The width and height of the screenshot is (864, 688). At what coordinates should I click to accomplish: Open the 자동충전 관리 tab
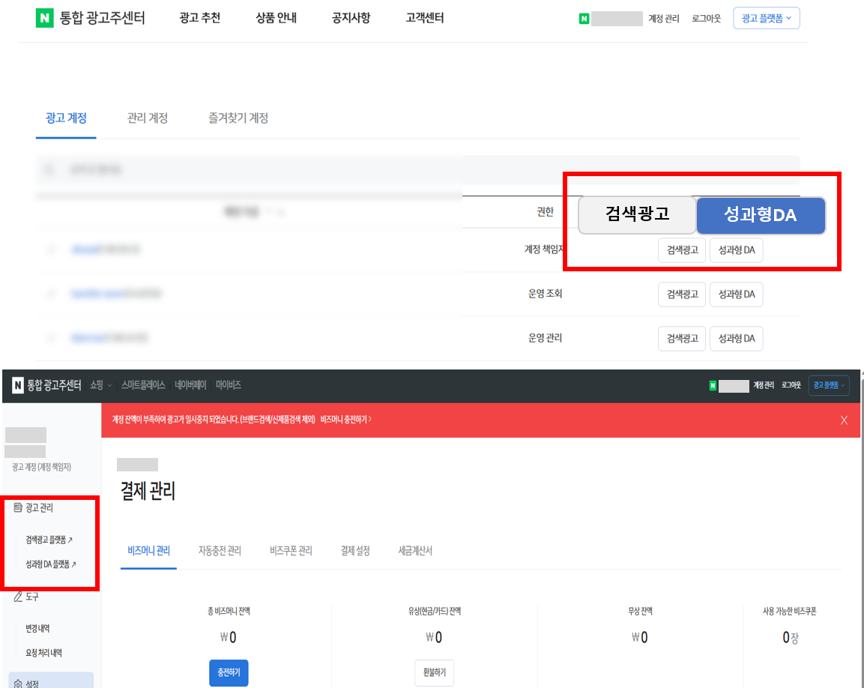(220, 551)
